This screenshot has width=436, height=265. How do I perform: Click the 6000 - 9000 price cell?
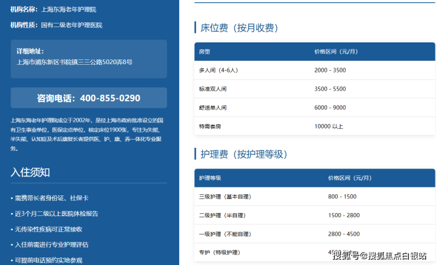pos(330,108)
